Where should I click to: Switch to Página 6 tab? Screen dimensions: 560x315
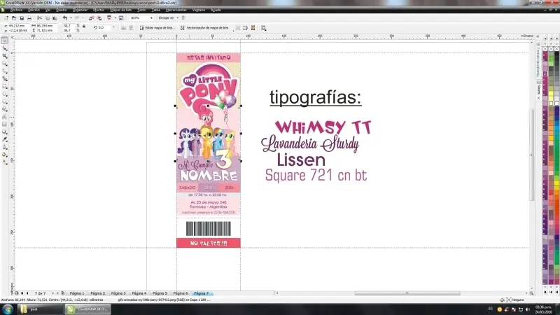click(181, 293)
